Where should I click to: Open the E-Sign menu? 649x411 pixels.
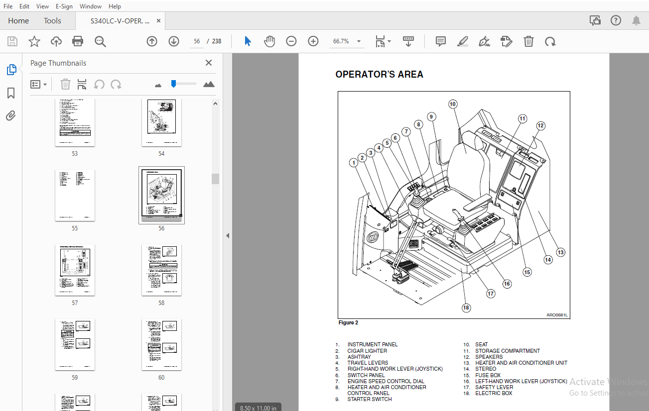(x=64, y=6)
